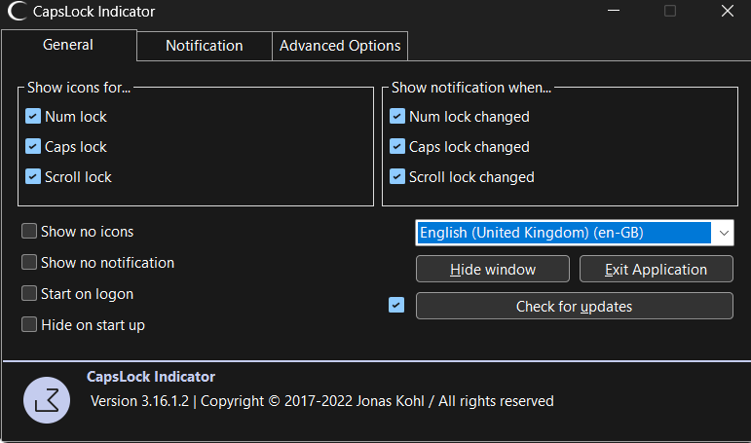
Task: Click the Exit Application button
Action: pyautogui.click(x=657, y=269)
